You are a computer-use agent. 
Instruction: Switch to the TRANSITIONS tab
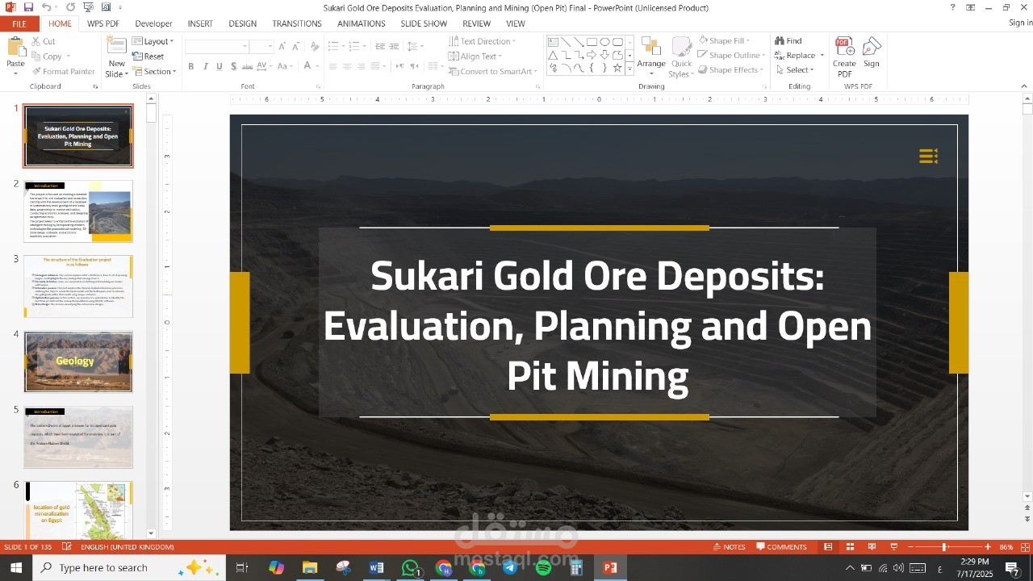pos(297,24)
